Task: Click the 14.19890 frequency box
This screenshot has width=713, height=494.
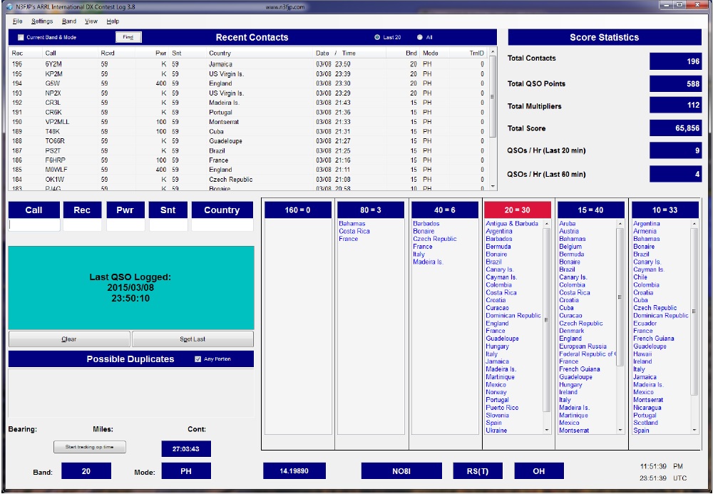Action: point(294,470)
